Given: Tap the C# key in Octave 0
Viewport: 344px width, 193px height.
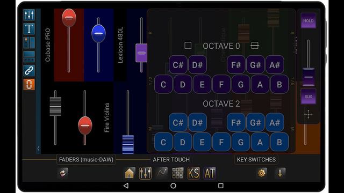Looking at the screenshot, I should point(178,65).
